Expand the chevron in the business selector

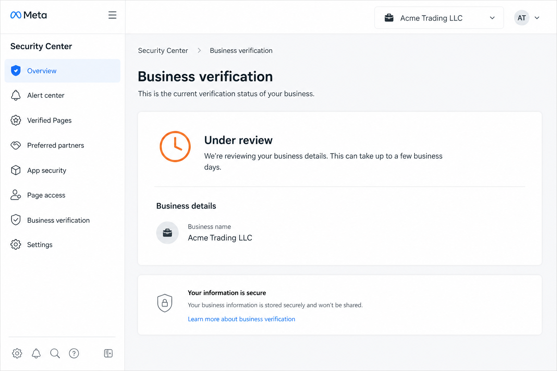tap(492, 18)
